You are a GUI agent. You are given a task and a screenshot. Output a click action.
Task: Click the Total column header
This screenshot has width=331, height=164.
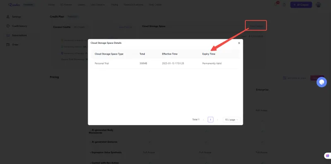[142, 54]
